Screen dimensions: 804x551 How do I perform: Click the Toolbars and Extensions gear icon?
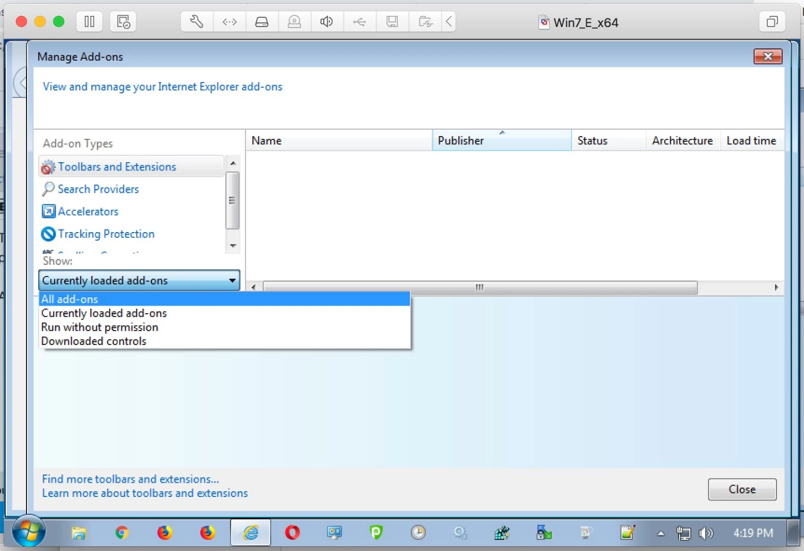click(48, 167)
